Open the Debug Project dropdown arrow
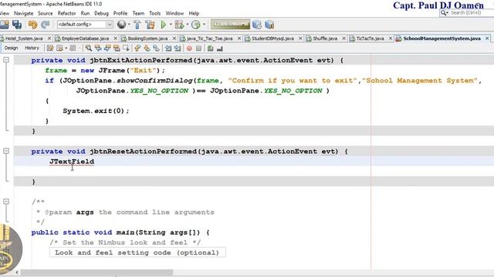This screenshot has height=277, width=494. click(188, 25)
